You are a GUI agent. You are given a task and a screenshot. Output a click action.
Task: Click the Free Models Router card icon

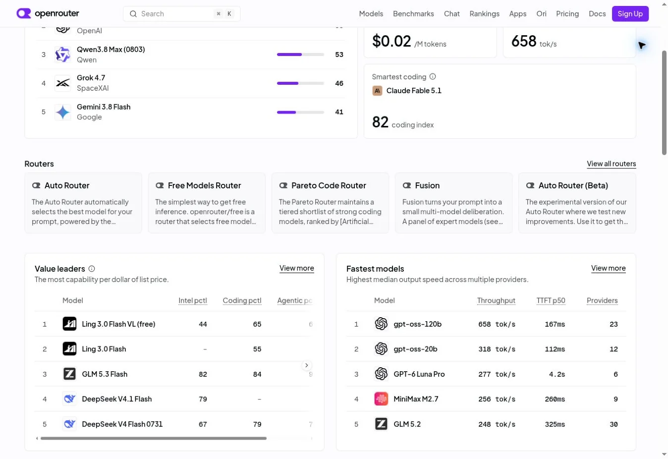coord(160,185)
